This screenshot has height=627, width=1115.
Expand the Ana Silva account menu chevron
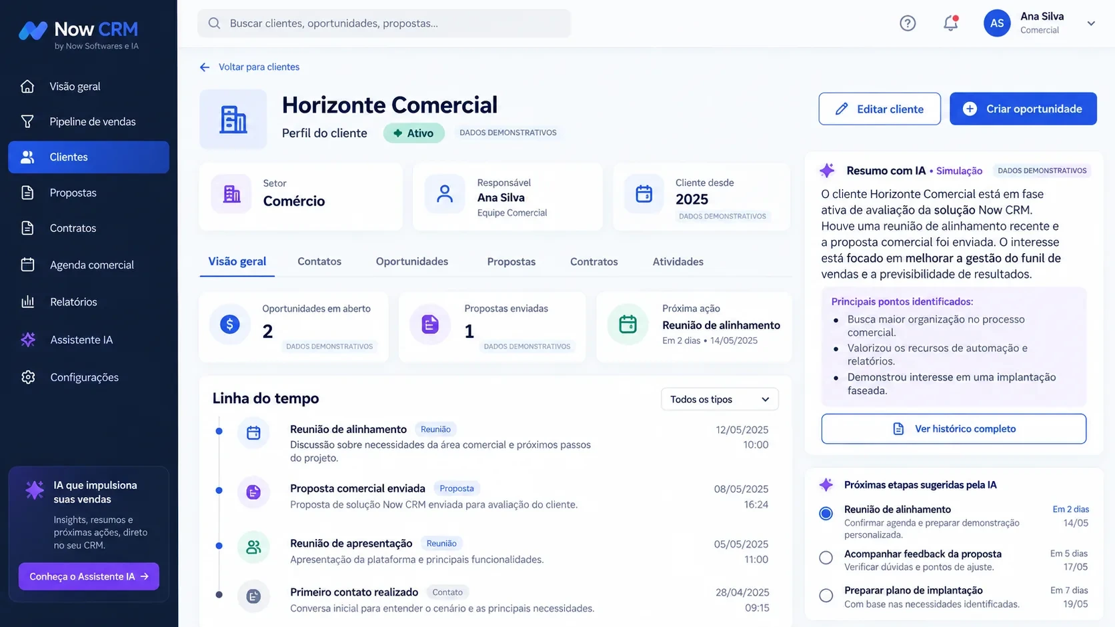pyautogui.click(x=1091, y=23)
